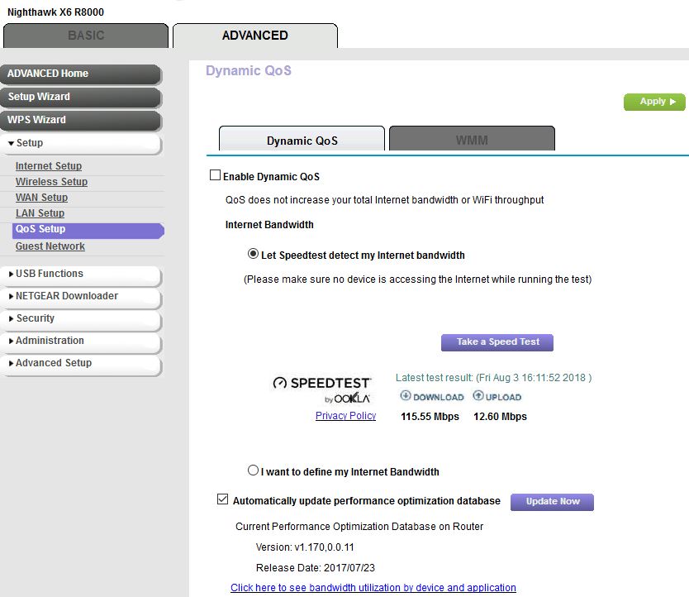Open QoS Setup in sidebar
This screenshot has width=689, height=597.
click(88, 230)
